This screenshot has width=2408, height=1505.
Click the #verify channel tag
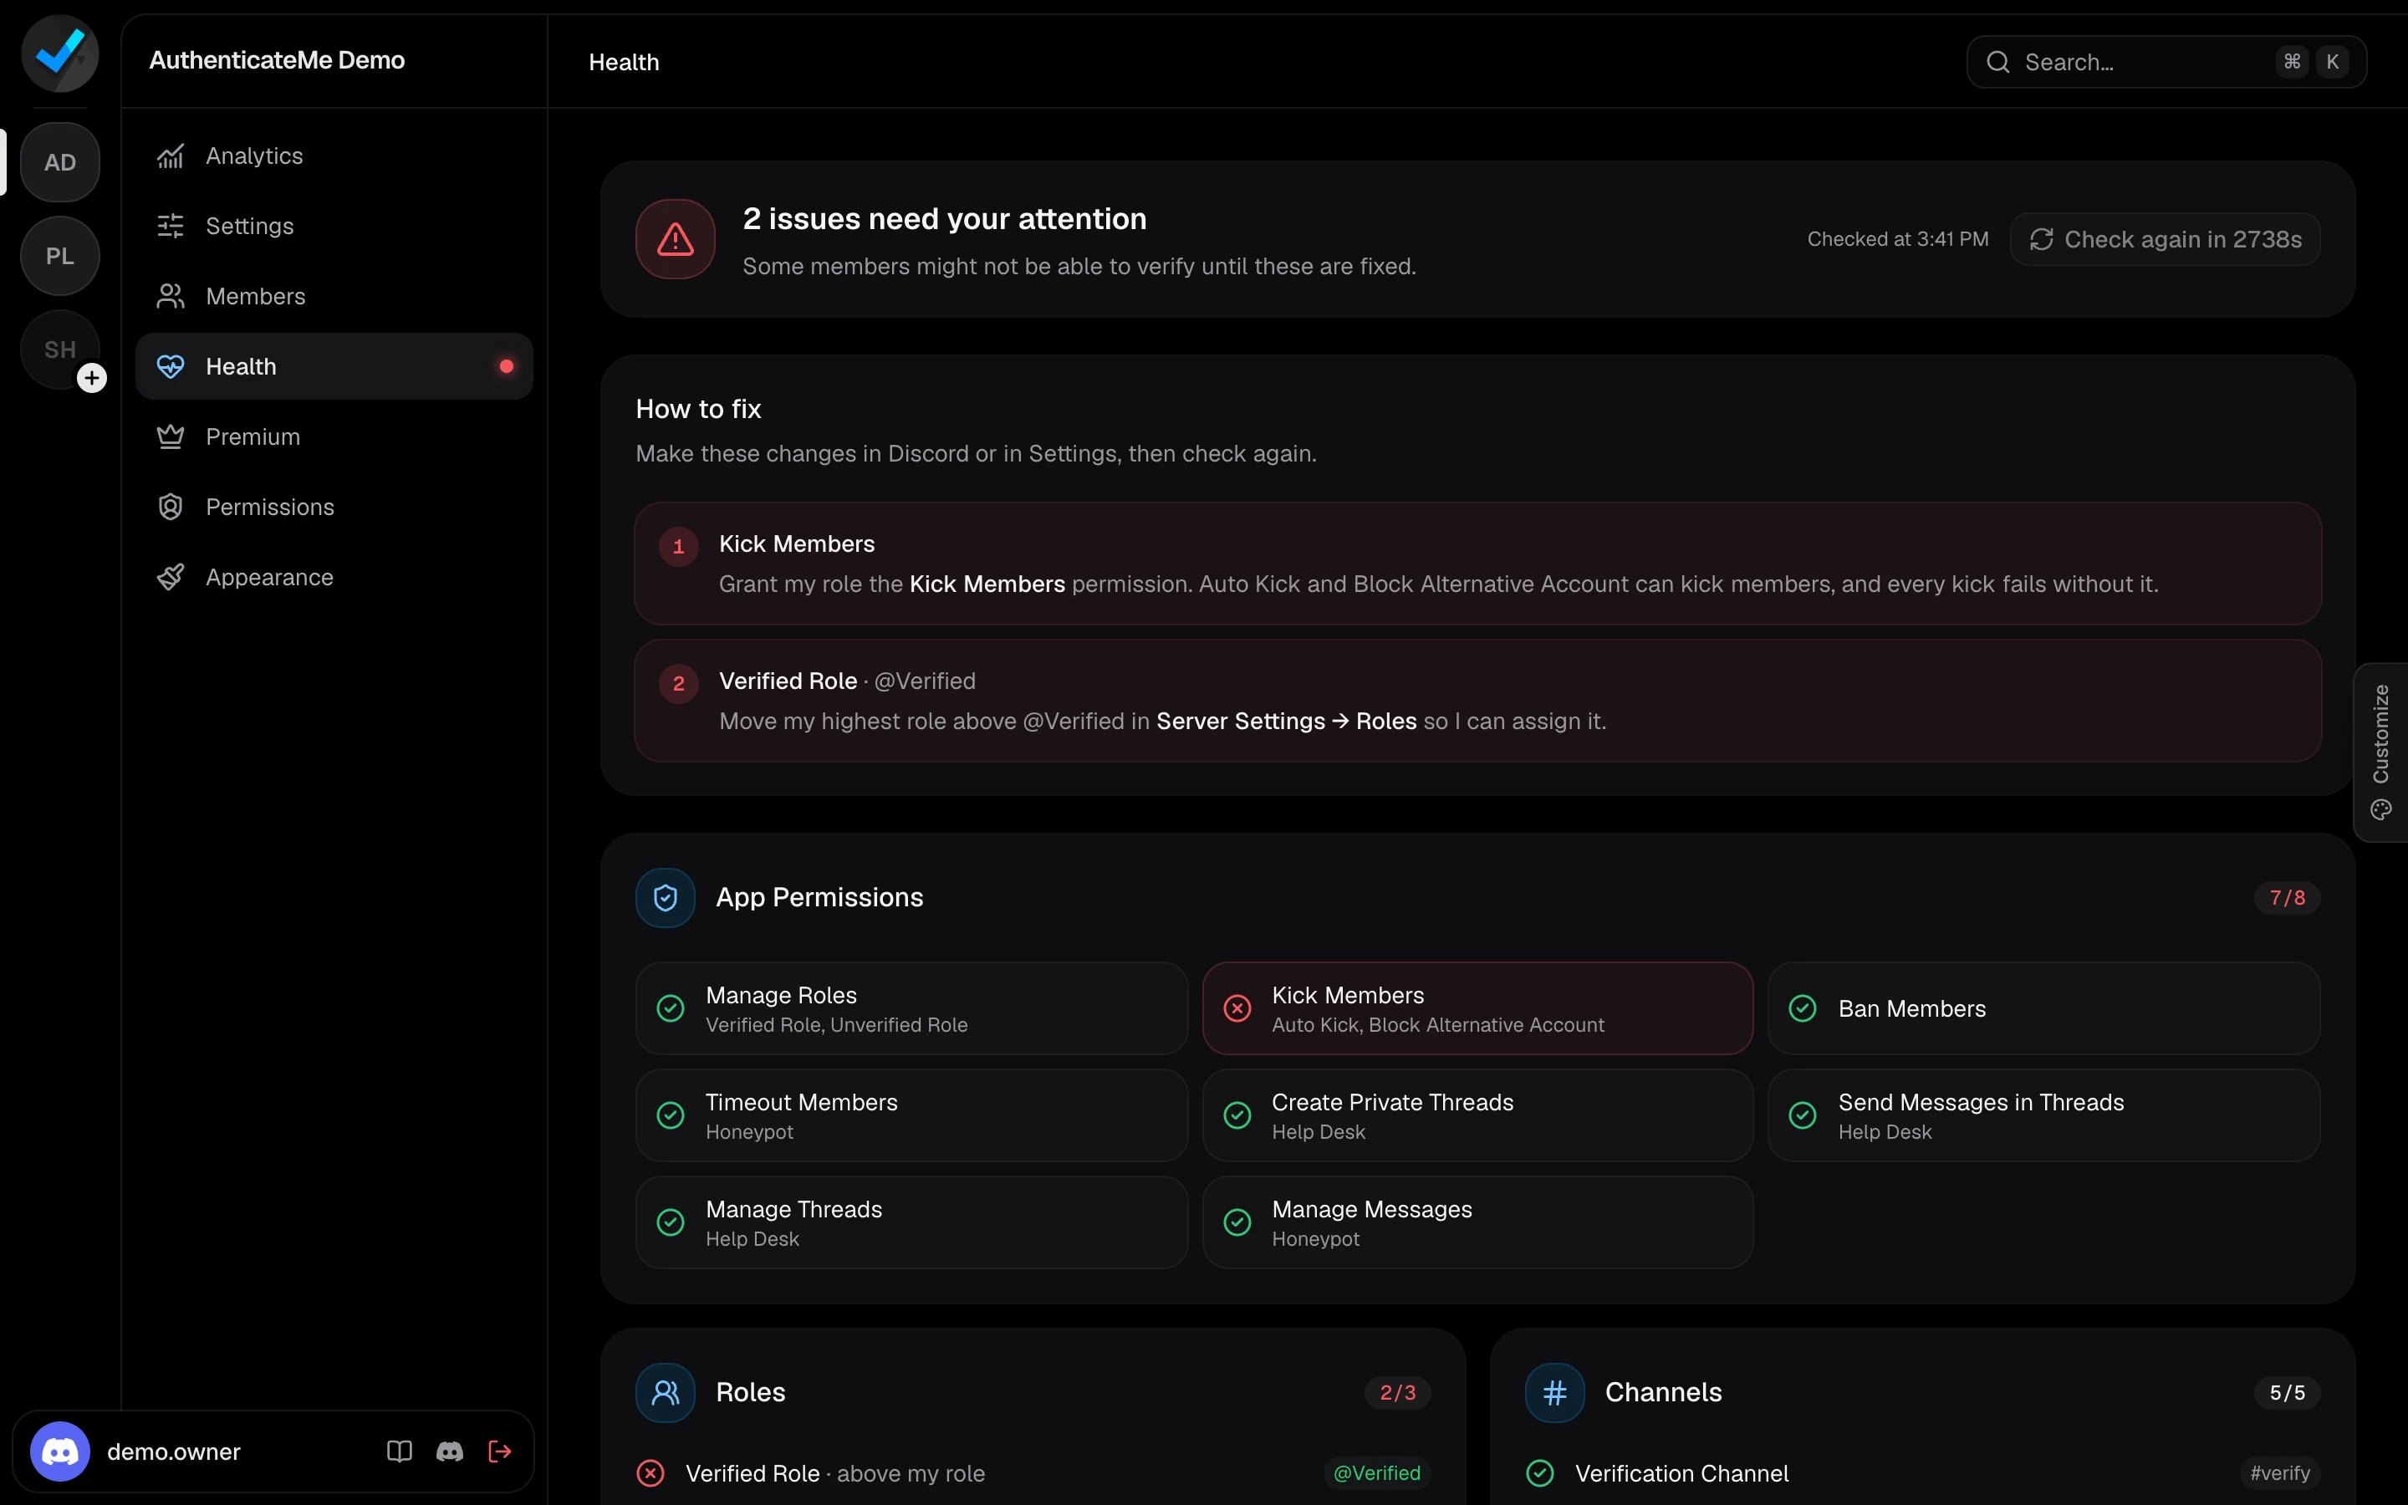pos(2279,1473)
